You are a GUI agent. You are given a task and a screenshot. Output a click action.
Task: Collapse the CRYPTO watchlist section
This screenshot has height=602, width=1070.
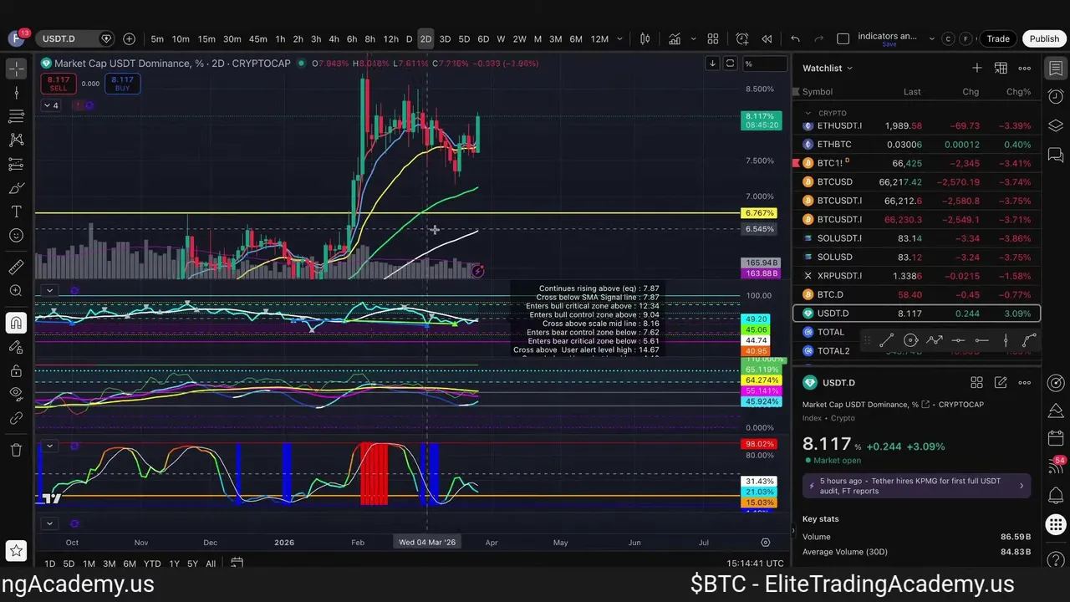[808, 113]
